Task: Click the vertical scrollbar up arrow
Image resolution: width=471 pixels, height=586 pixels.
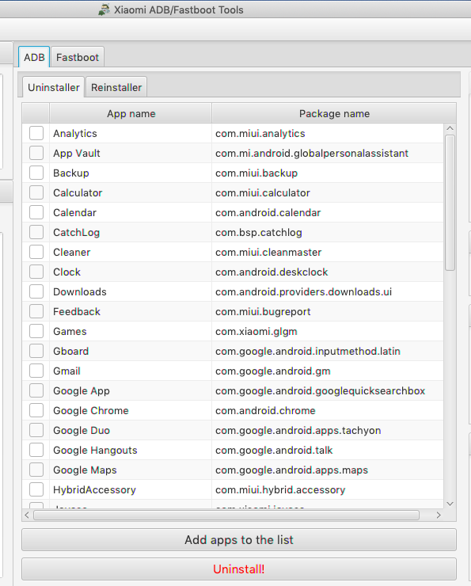Action: point(450,128)
